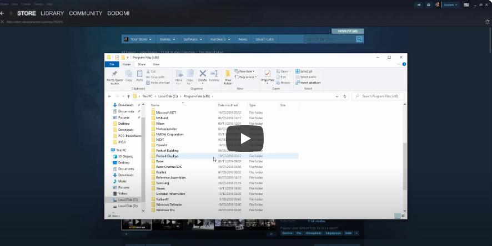Click Local Disk (C:) in address breadcrumb
The image size is (492, 246).
(x=168, y=96)
